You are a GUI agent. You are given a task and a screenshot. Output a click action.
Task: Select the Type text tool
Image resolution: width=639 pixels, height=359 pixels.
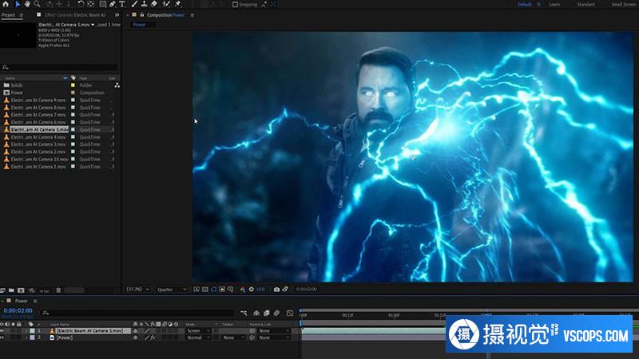coord(122,4)
